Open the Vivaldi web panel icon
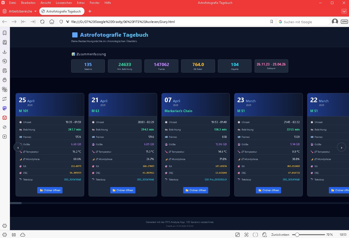This screenshot has width=349, height=238. [x=5, y=118]
